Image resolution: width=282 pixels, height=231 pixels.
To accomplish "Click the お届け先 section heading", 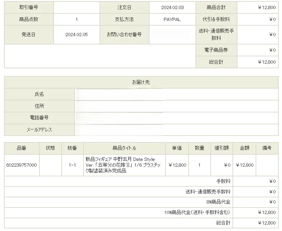I will (141, 82).
